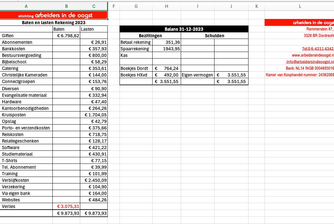Select the € 353,61 Catering amount
Viewport: 334px width, 224px height.
pyautogui.click(x=94, y=68)
